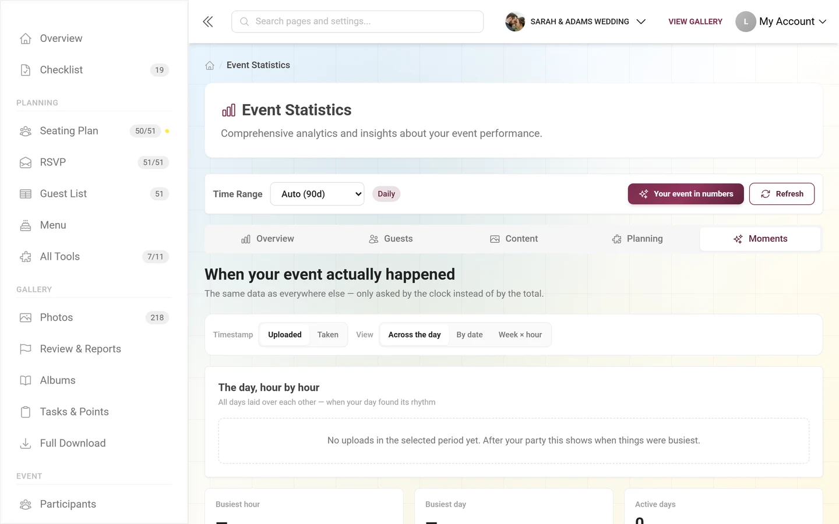The image size is (839, 524).
Task: Click the Full Download arrow icon
Action: tap(26, 444)
